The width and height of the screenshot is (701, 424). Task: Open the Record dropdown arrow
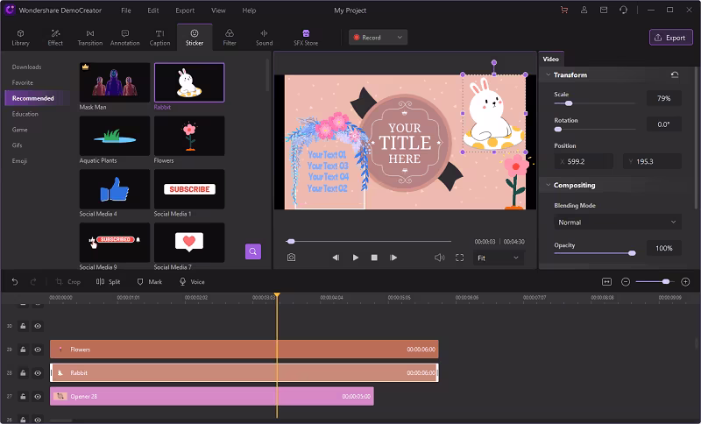[x=400, y=38]
